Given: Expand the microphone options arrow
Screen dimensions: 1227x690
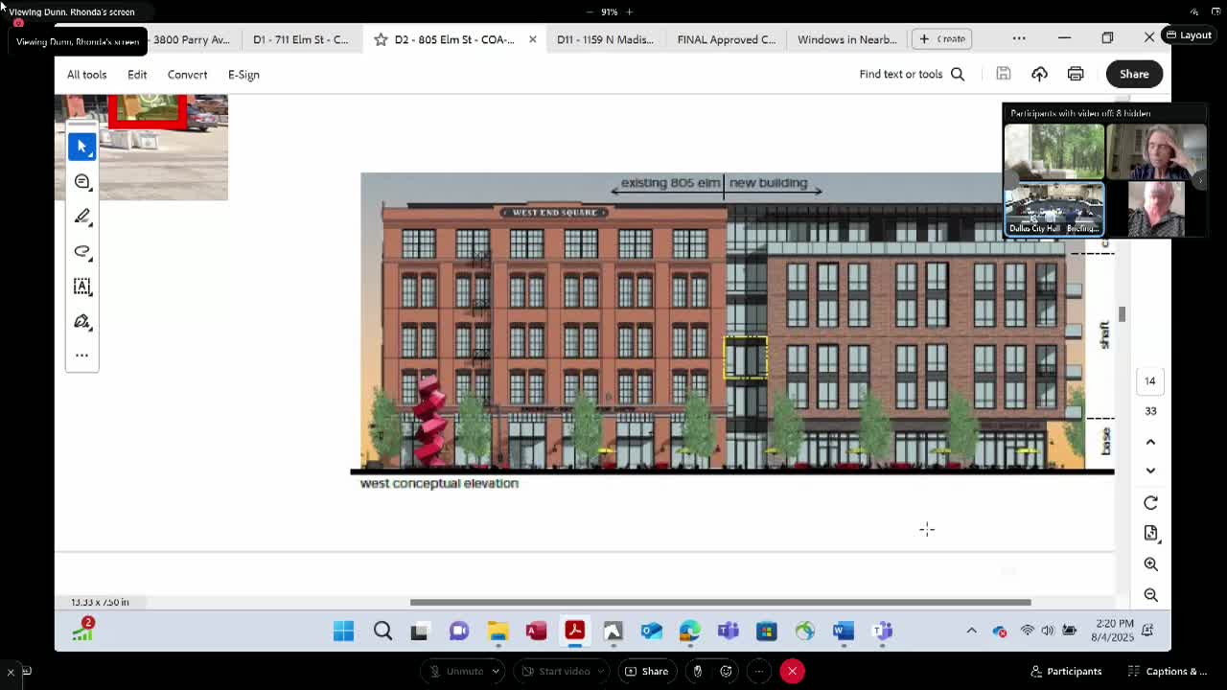Looking at the screenshot, I should click(x=496, y=671).
